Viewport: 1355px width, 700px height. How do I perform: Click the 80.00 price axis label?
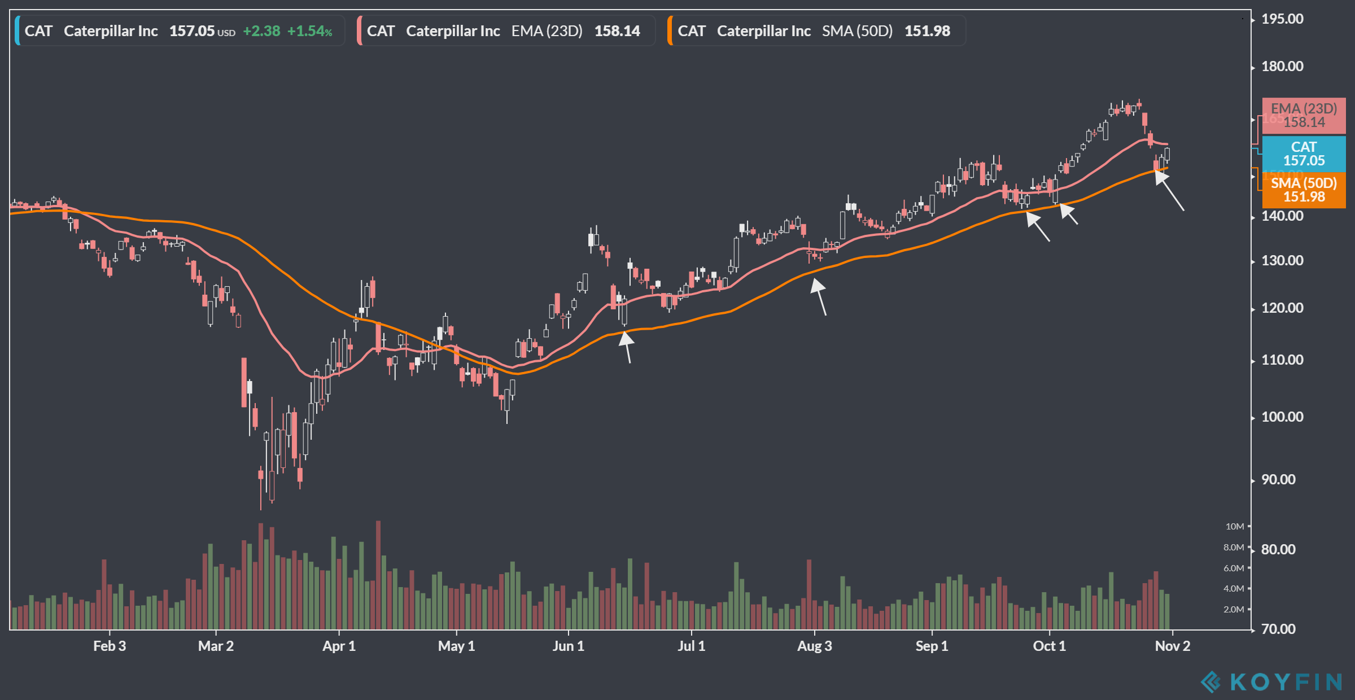(x=1278, y=550)
